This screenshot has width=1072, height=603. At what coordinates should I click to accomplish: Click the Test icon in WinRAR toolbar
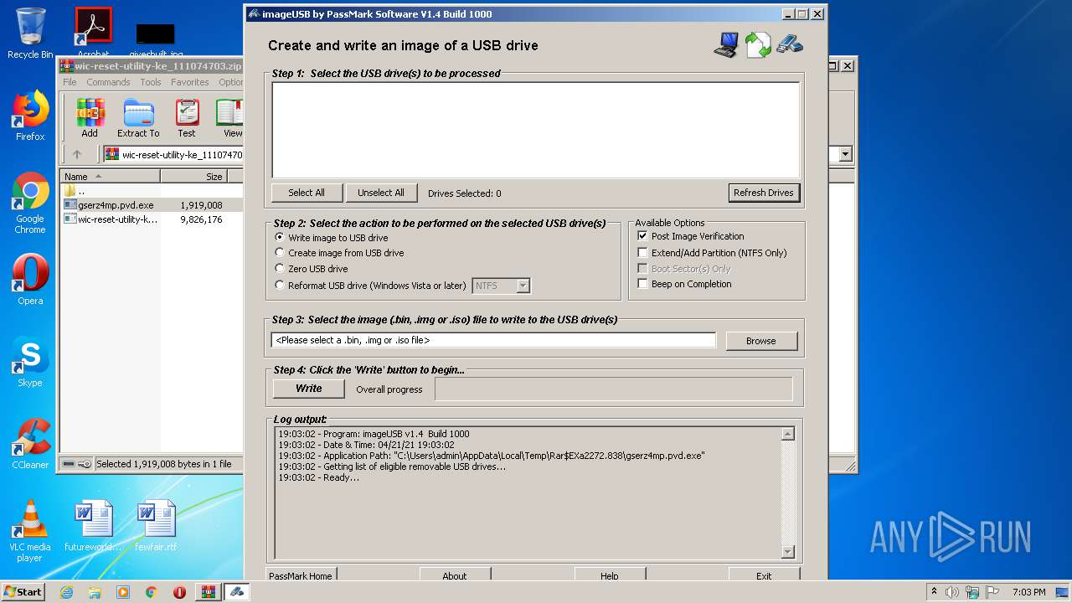(187, 118)
